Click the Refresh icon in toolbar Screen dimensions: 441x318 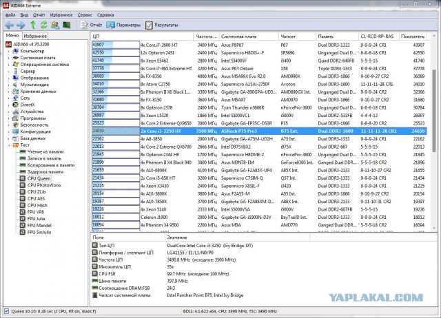click(x=43, y=24)
